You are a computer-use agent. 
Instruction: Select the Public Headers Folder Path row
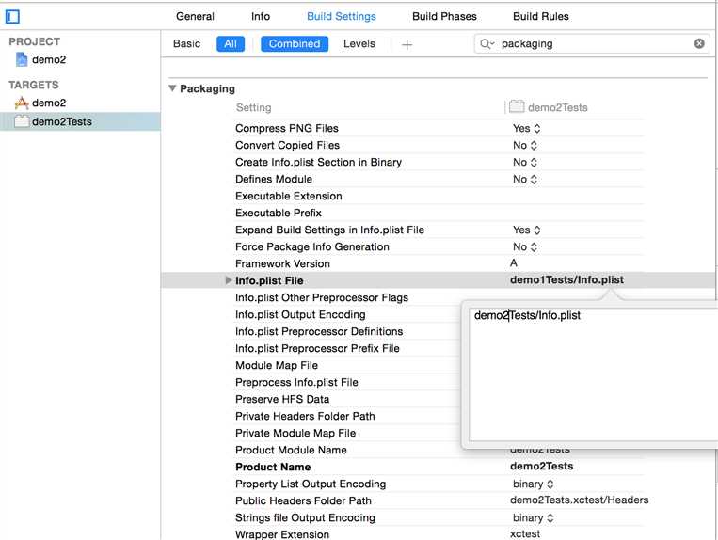pyautogui.click(x=439, y=501)
